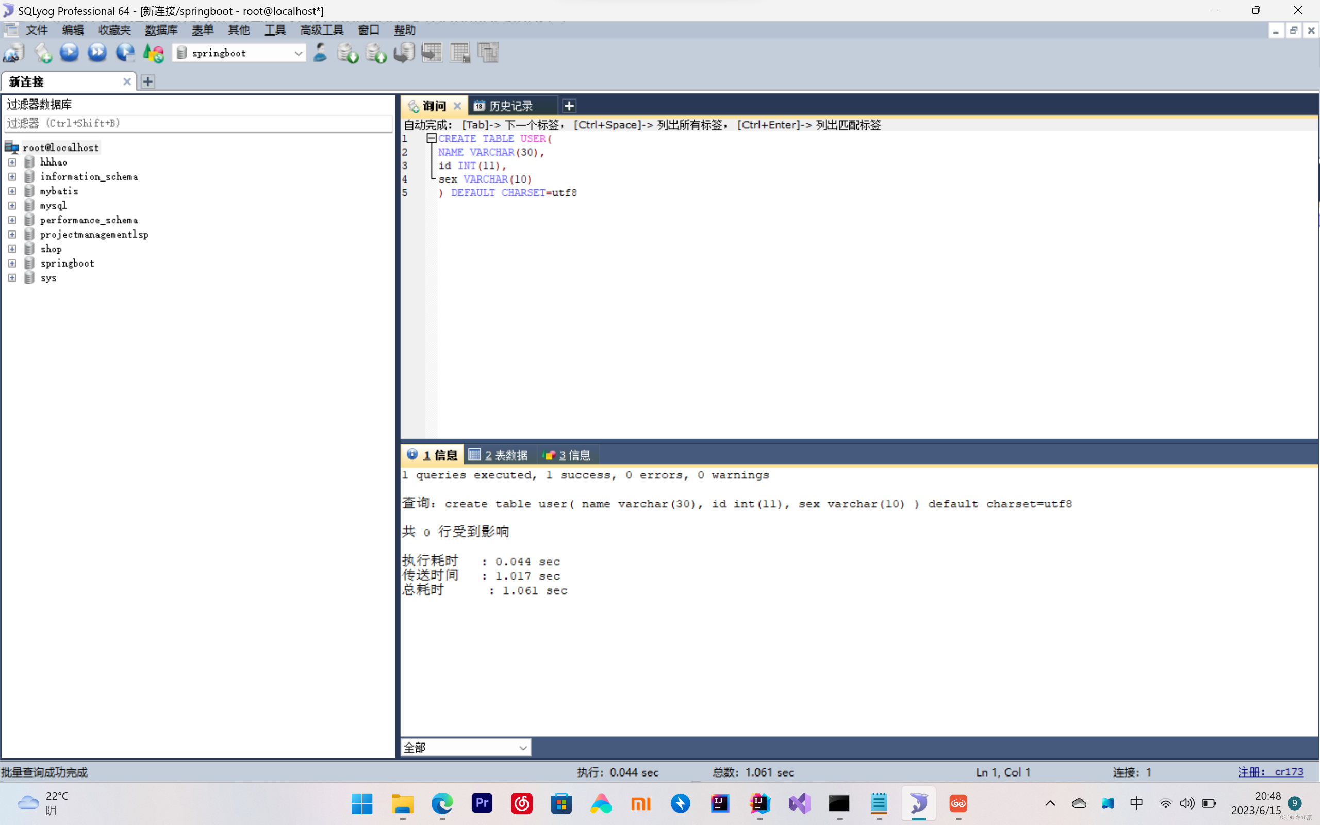Select the mybatis database in tree
1320x825 pixels.
59,191
